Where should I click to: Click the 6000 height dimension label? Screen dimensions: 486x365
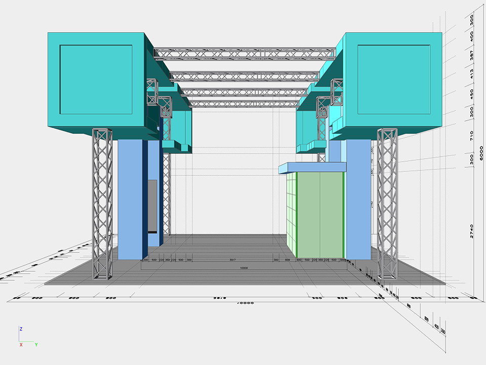(x=481, y=152)
